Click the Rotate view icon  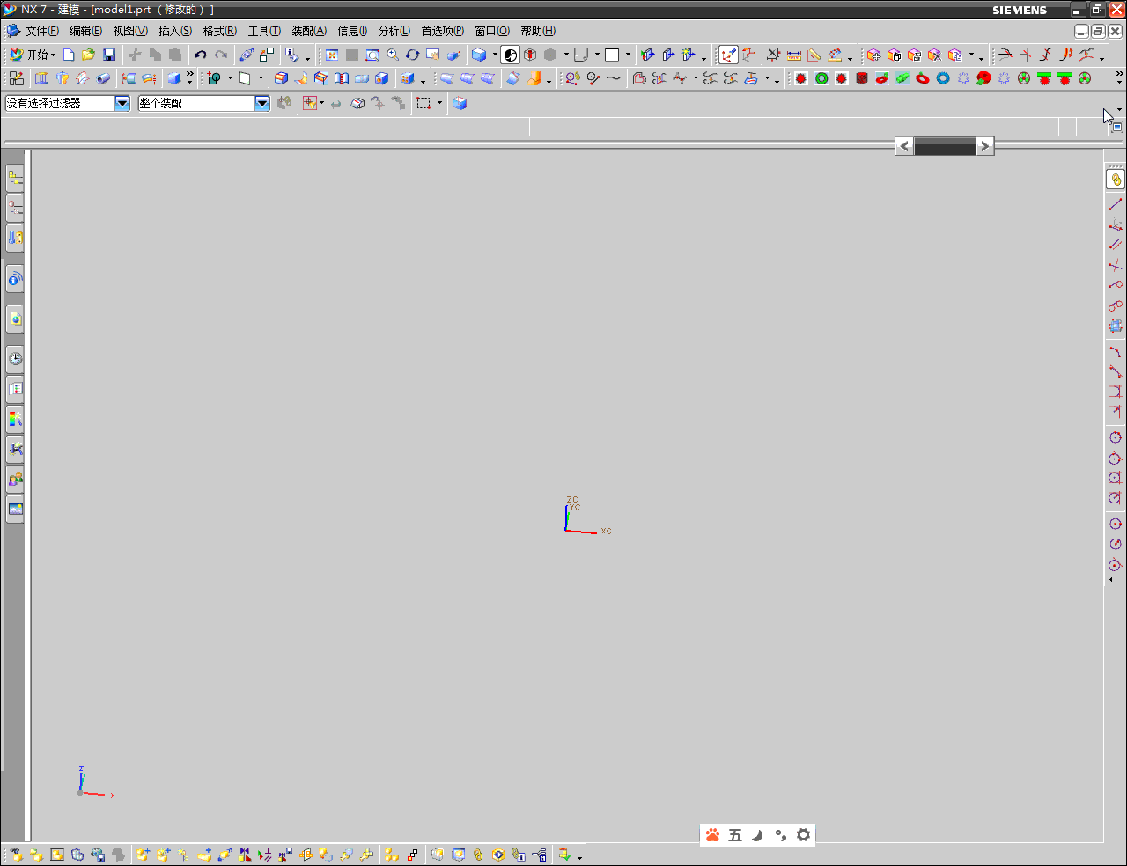(412, 55)
